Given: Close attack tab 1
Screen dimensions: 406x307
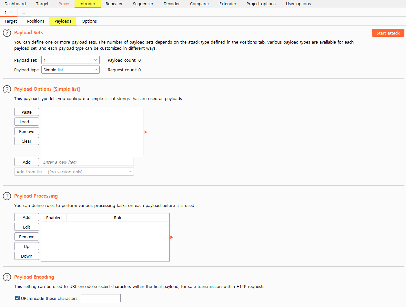Looking at the screenshot, I should [11, 12].
